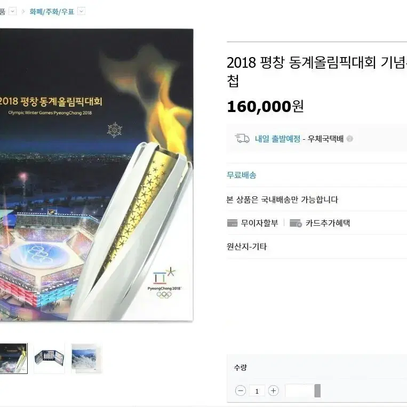Decrease quantity with the minus button

[x=241, y=390]
